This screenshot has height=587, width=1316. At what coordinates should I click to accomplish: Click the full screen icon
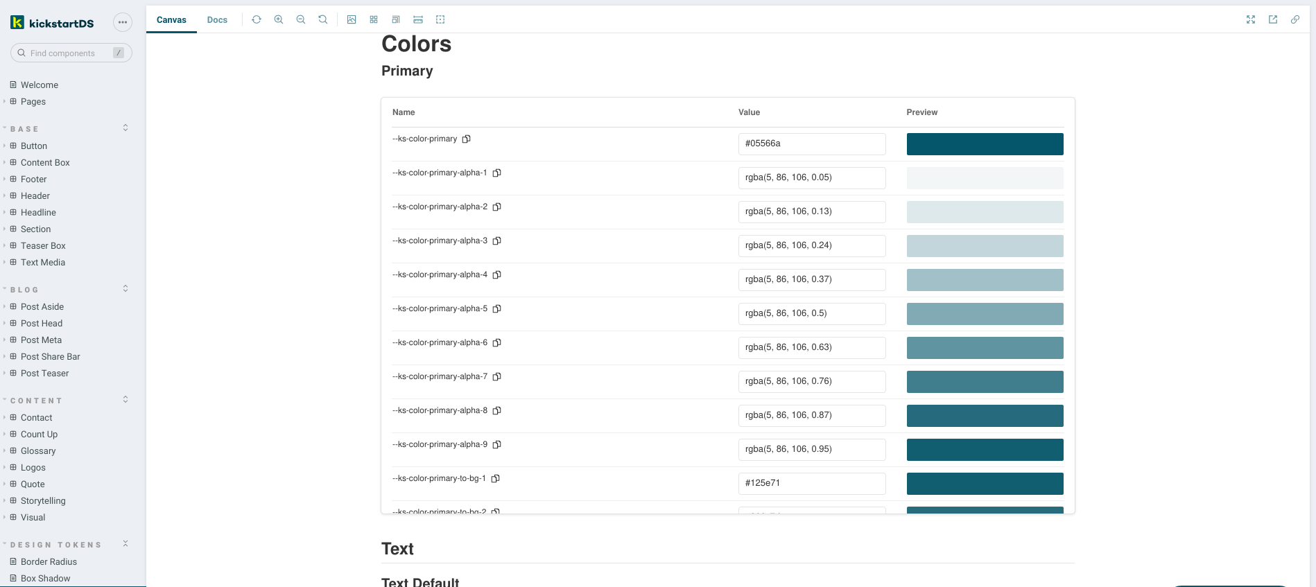click(1251, 19)
